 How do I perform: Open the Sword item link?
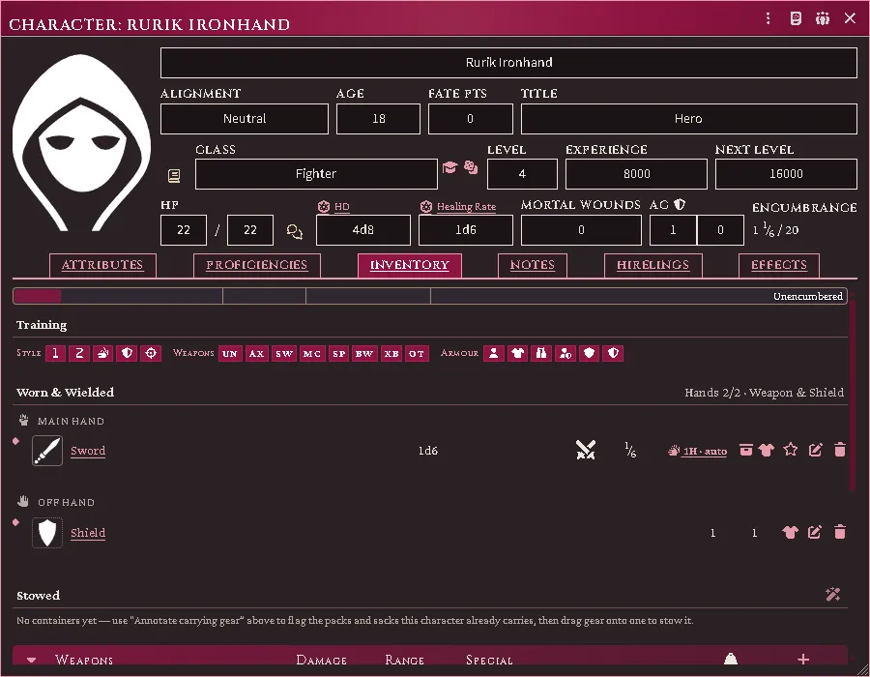click(x=88, y=451)
